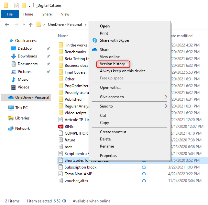This screenshot has width=208, height=205.
Task: Select the Video scripts folder
Action: click(x=72, y=113)
